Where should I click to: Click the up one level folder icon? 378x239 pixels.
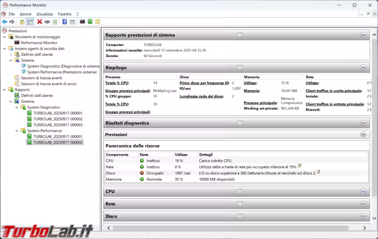click(x=22, y=22)
